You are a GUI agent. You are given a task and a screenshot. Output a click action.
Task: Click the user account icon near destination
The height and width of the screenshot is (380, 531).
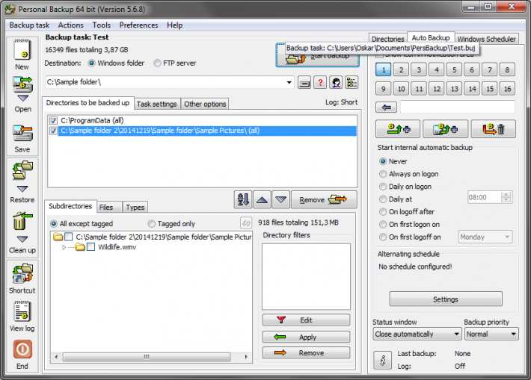[x=336, y=82]
